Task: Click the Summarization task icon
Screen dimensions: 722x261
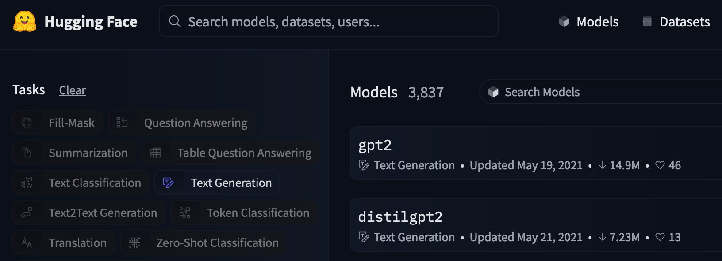Action: pyautogui.click(x=27, y=153)
